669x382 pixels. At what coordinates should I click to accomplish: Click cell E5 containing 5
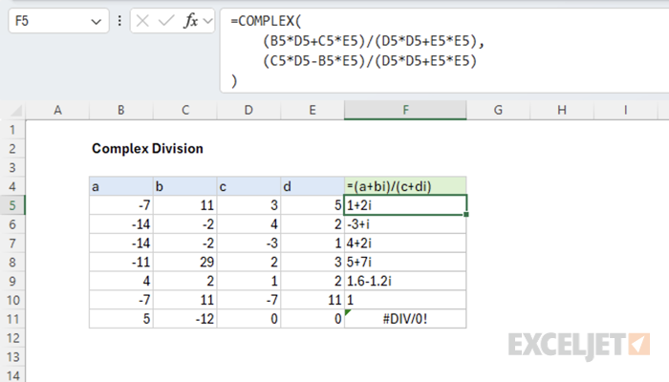coord(313,205)
